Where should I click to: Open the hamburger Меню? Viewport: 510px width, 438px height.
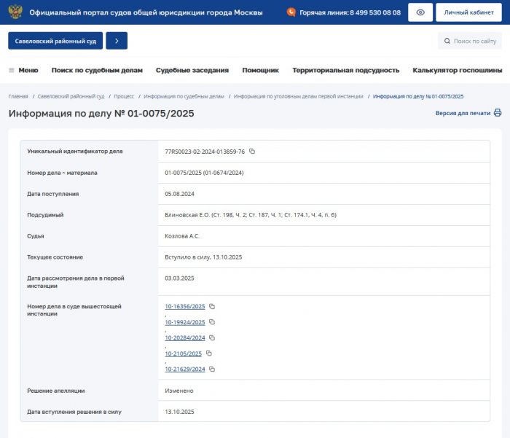point(23,70)
